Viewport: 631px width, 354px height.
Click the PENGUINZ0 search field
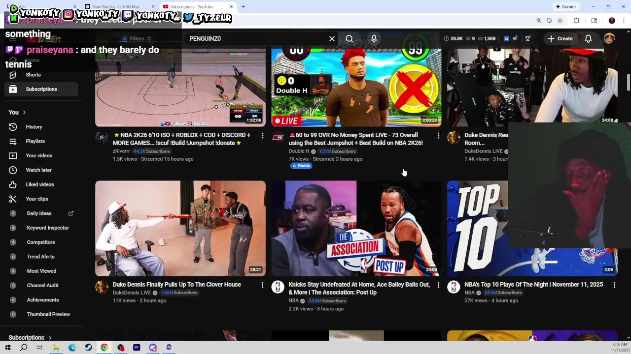(256, 38)
